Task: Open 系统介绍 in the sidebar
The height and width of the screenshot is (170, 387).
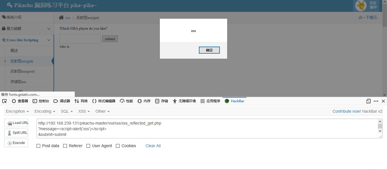Action: [x=27, y=17]
